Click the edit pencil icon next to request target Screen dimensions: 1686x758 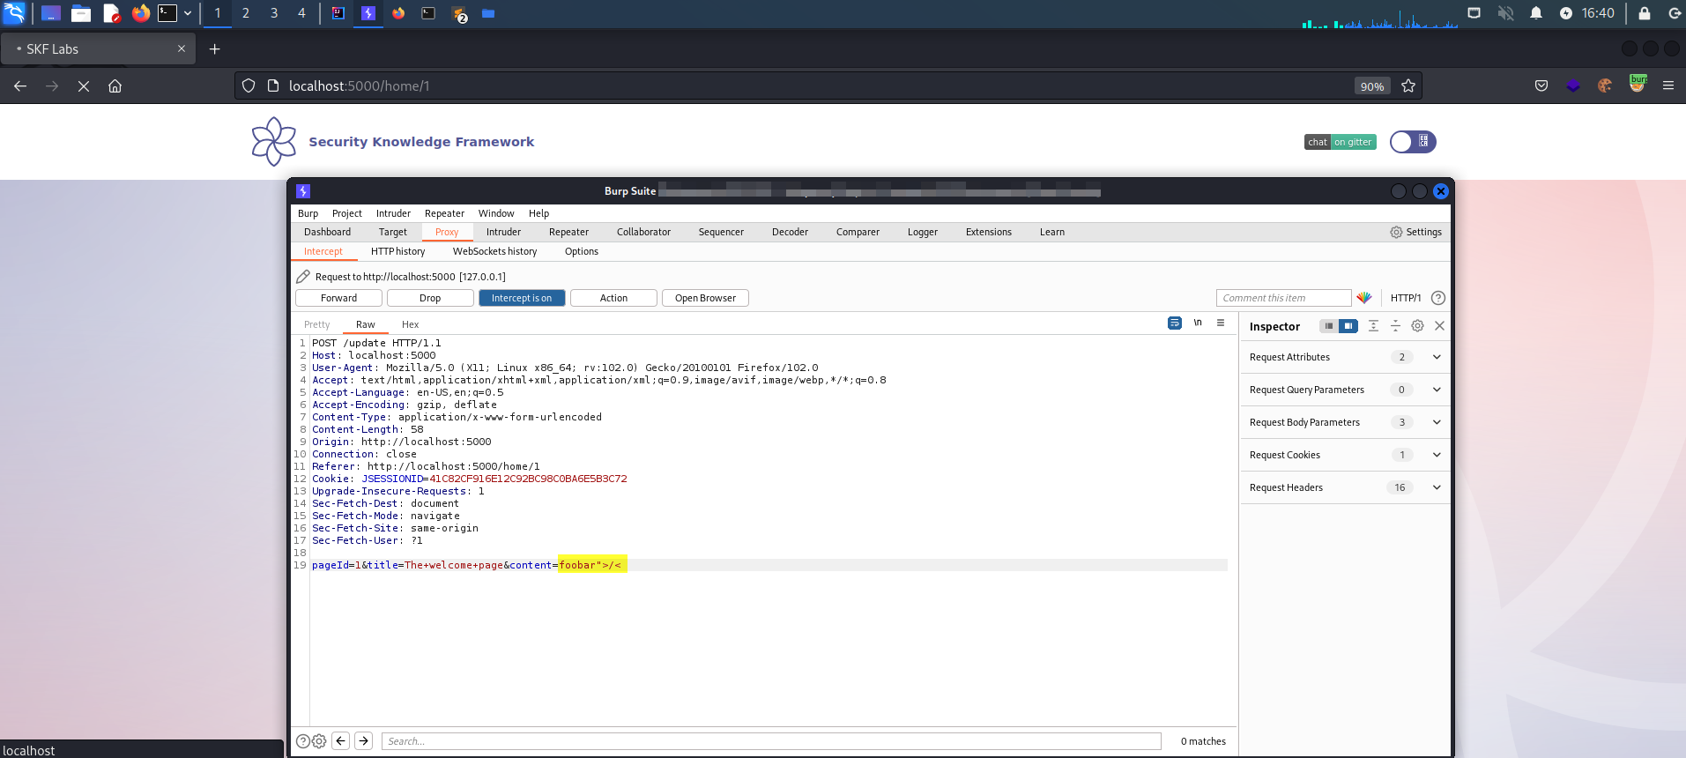[x=303, y=276]
